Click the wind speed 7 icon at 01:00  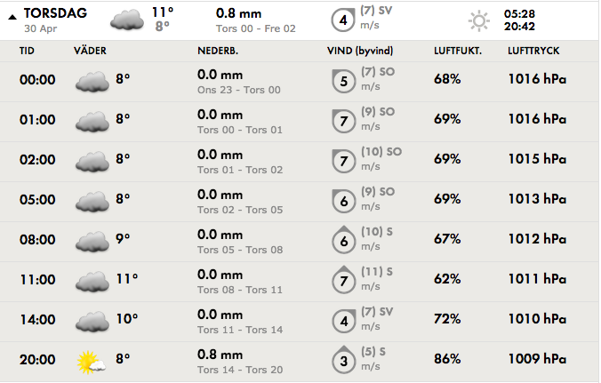tap(343, 121)
